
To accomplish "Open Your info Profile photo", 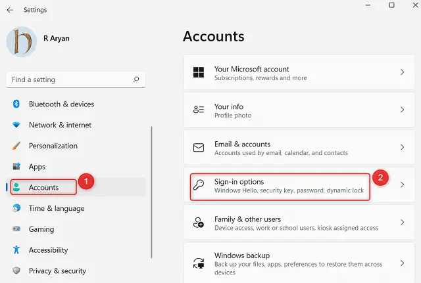I will [x=299, y=110].
